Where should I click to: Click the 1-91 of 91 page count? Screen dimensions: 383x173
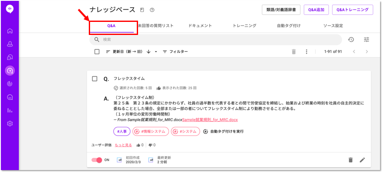[x=333, y=52]
